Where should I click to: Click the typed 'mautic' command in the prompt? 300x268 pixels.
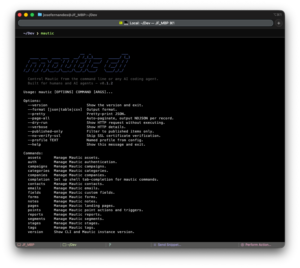pyautogui.click(x=47, y=33)
